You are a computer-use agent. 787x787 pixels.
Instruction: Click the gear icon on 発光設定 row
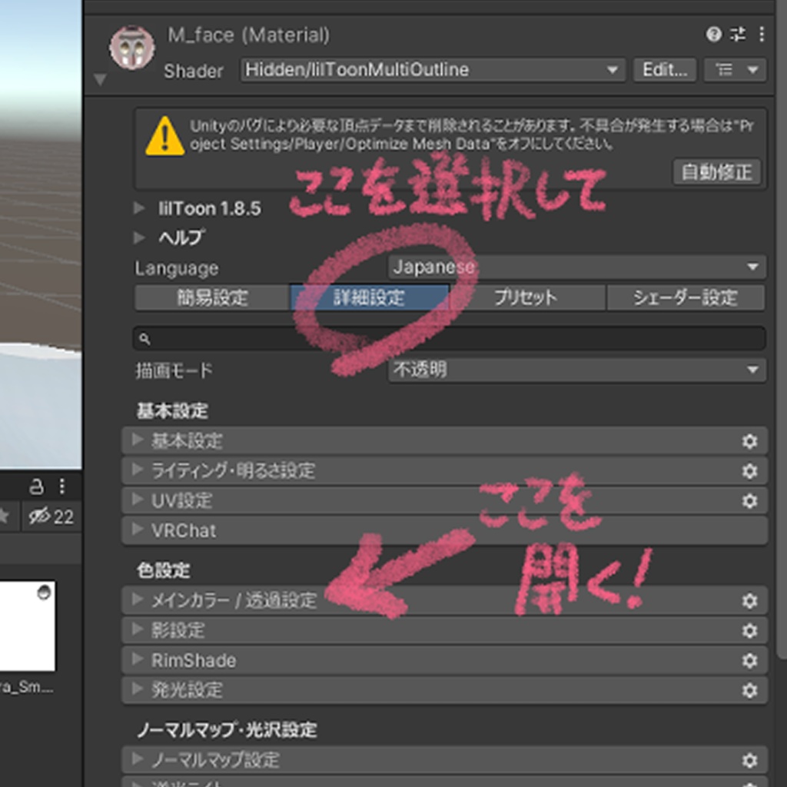click(749, 690)
